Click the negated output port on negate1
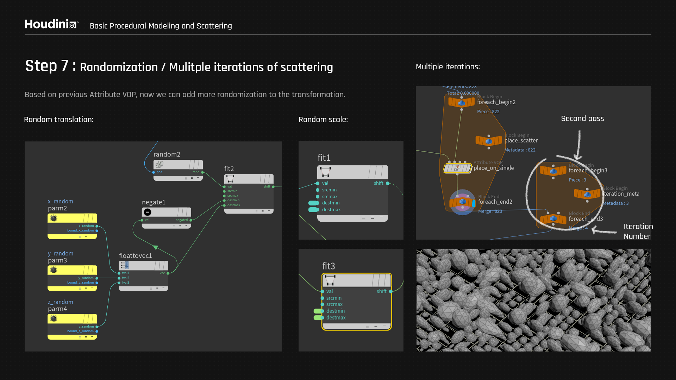This screenshot has width=676, height=380. pyautogui.click(x=191, y=220)
